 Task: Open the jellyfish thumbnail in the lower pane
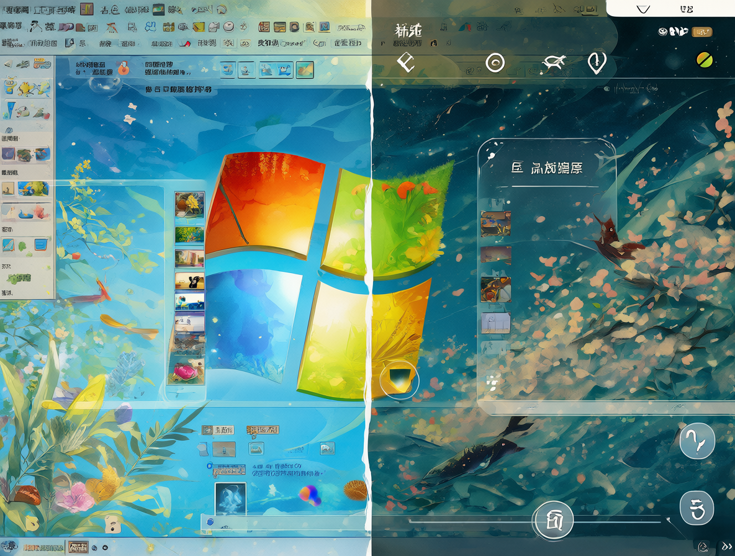click(230, 499)
